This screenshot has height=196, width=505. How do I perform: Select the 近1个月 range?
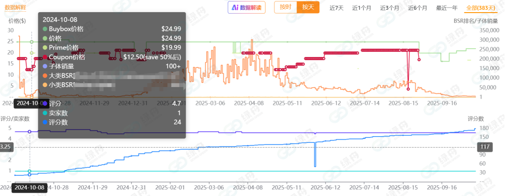(361, 8)
